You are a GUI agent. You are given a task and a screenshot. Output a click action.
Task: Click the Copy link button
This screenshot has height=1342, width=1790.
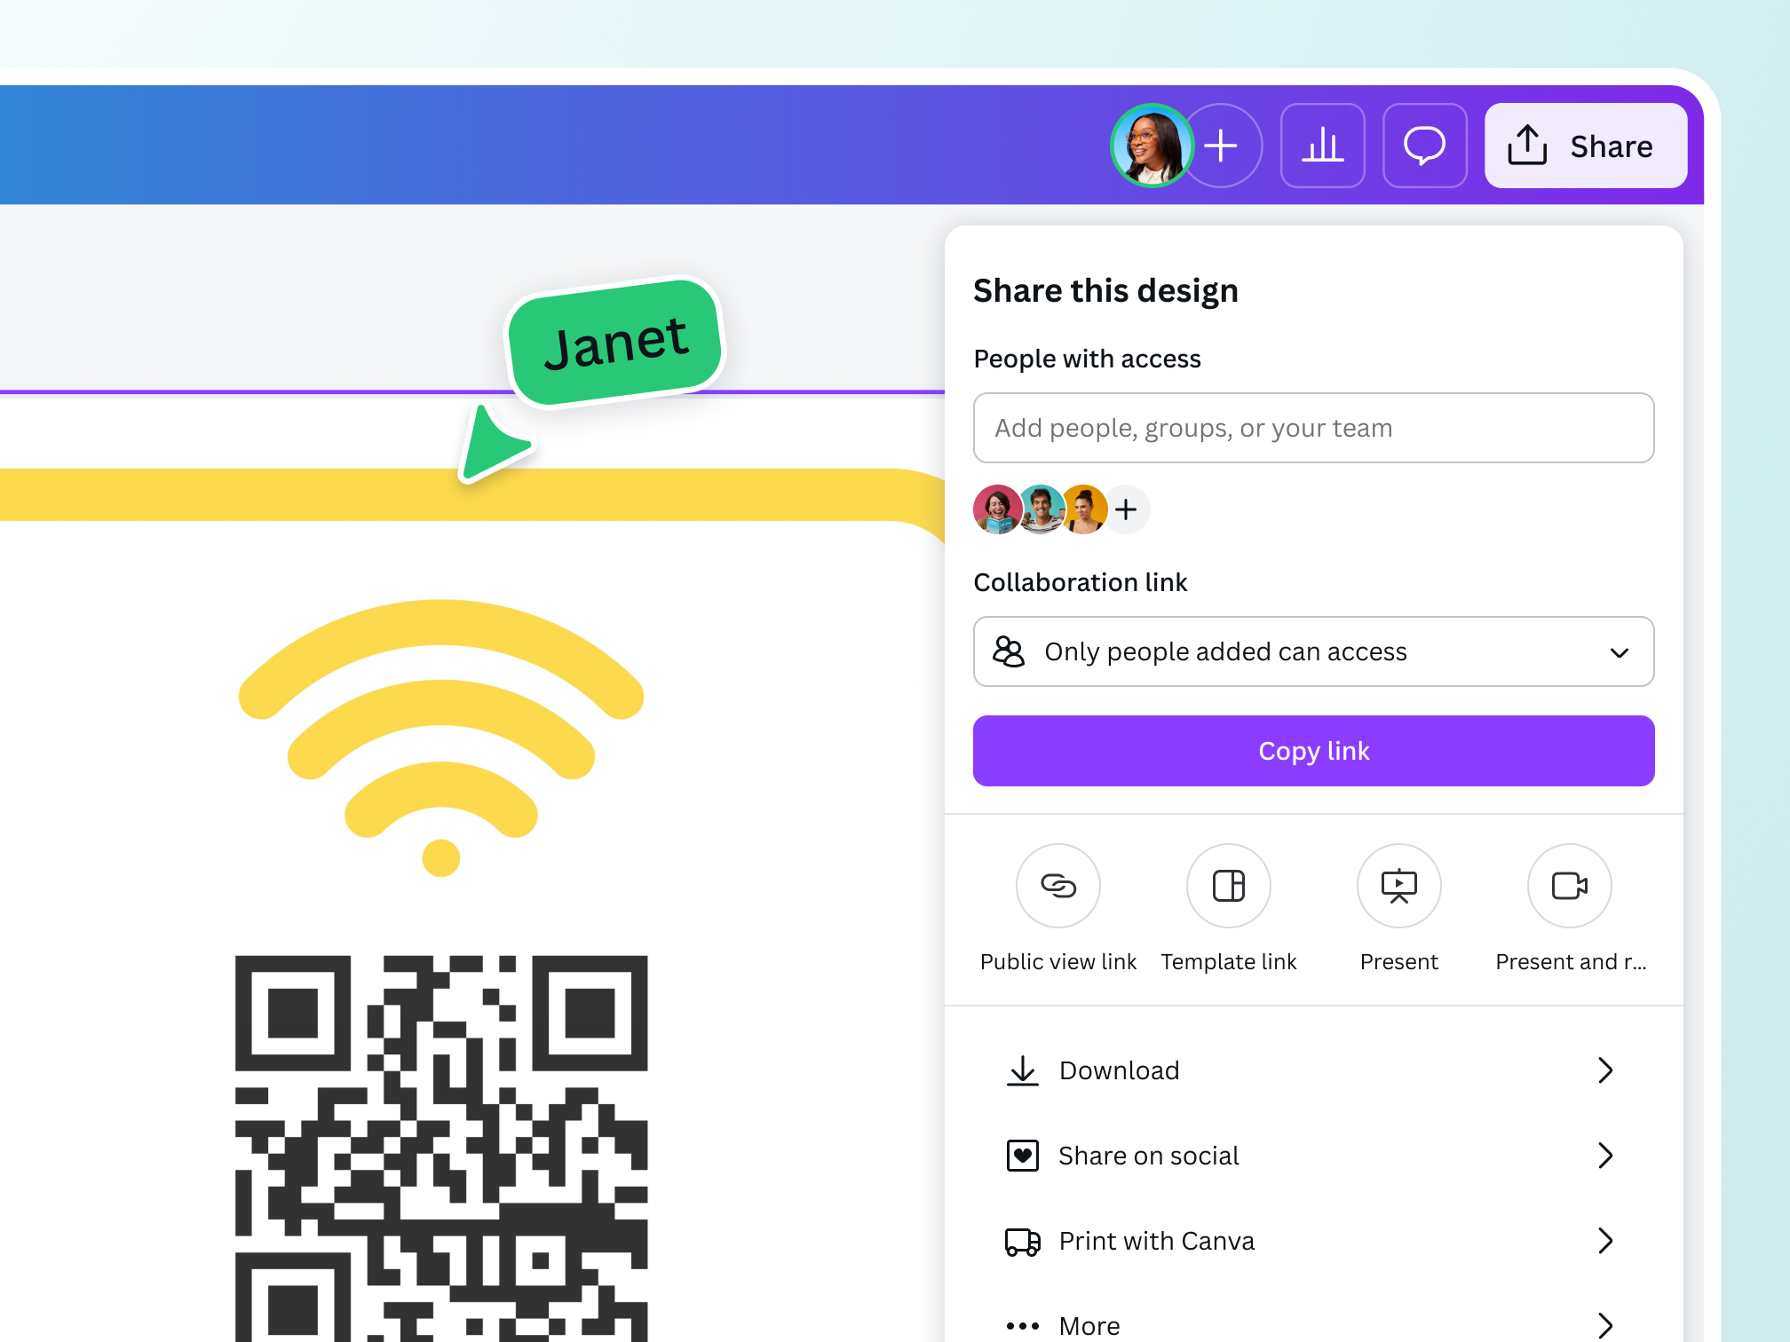1313,751
